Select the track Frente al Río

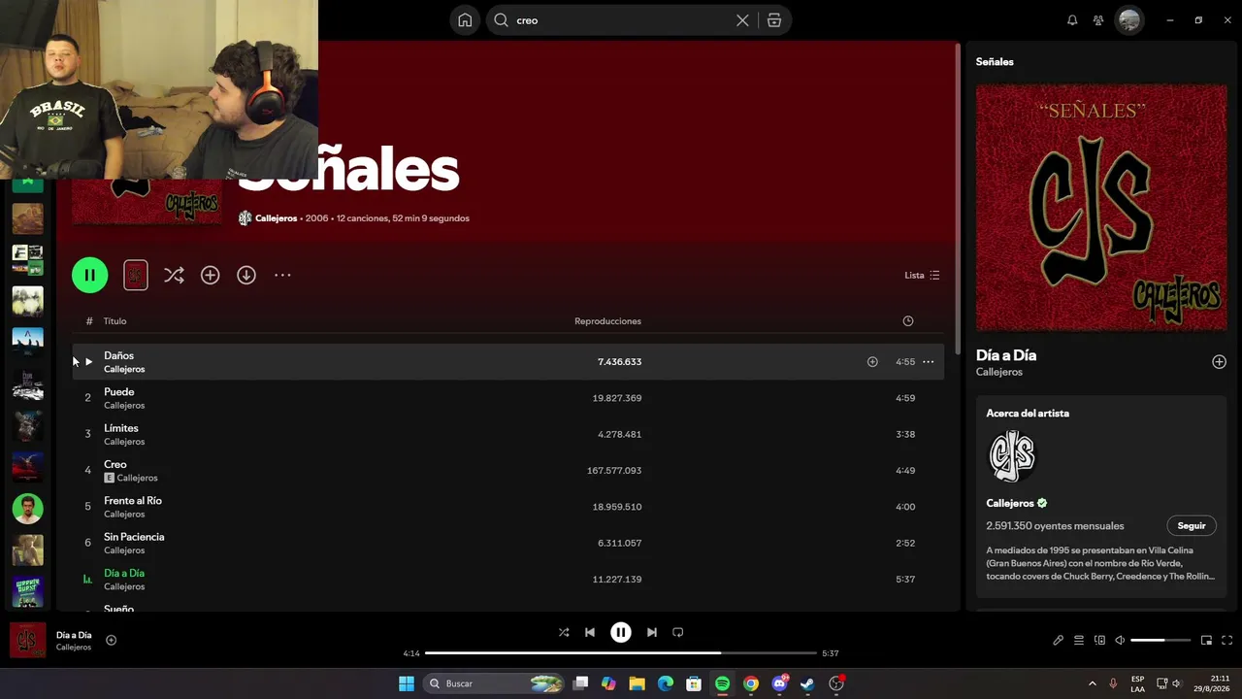(x=507, y=507)
